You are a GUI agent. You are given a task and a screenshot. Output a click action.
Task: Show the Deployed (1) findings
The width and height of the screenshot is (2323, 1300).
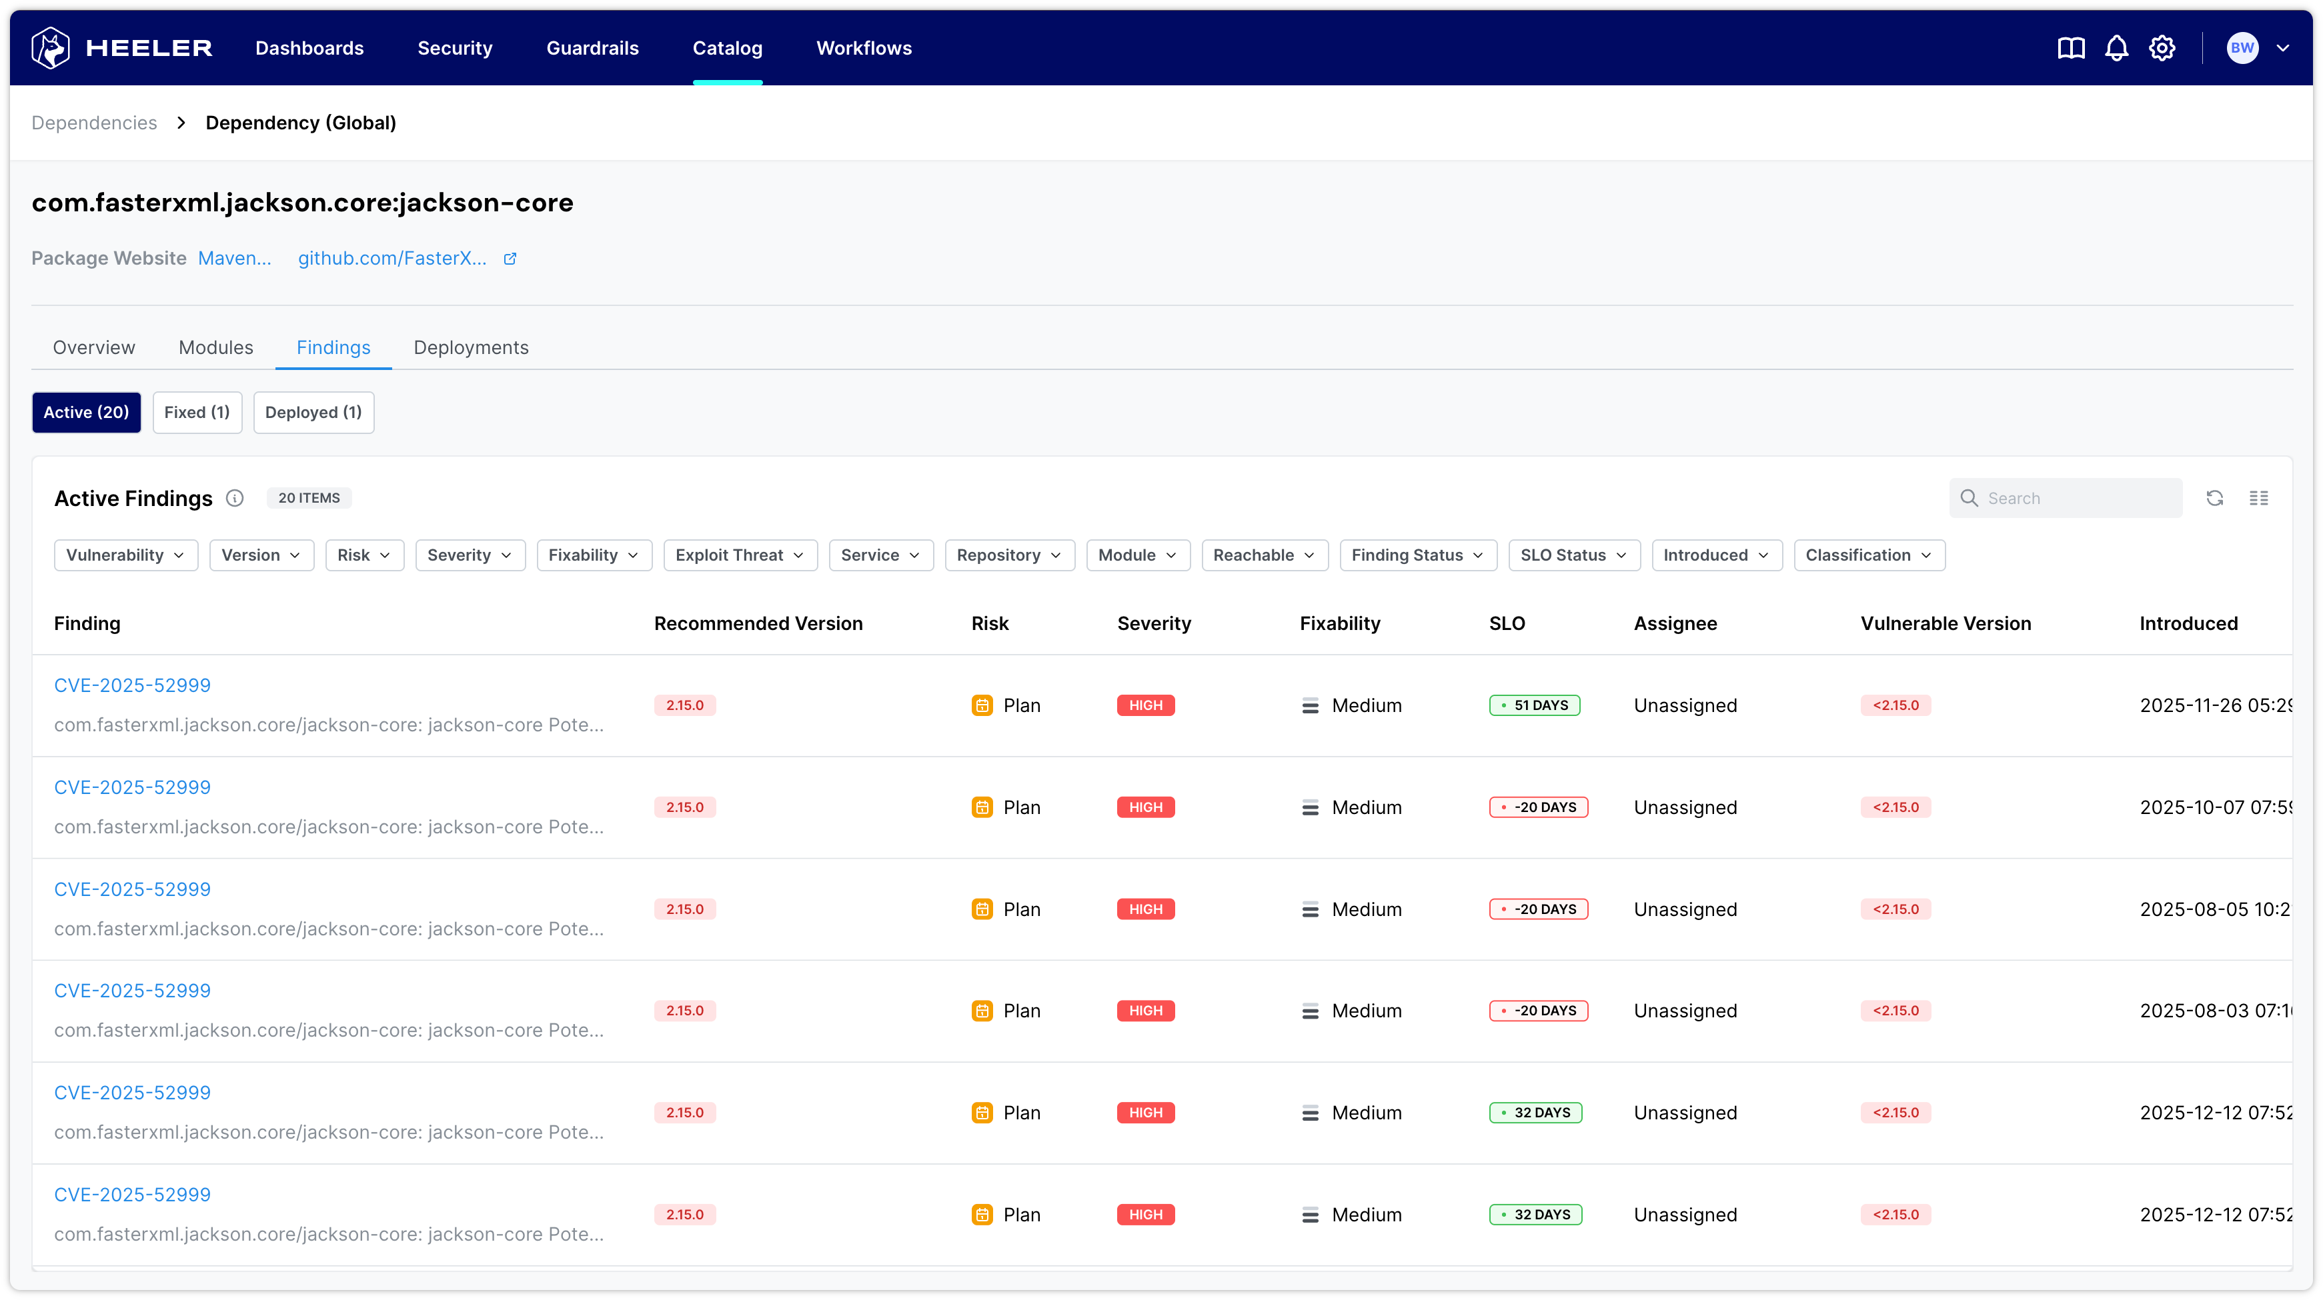[x=313, y=412]
